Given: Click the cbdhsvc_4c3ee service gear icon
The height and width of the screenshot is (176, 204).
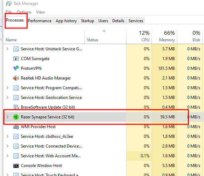Looking at the screenshot, I should pos(16,136).
